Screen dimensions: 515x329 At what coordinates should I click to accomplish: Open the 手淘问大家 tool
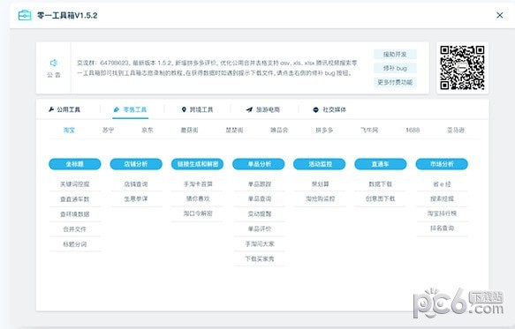point(260,243)
